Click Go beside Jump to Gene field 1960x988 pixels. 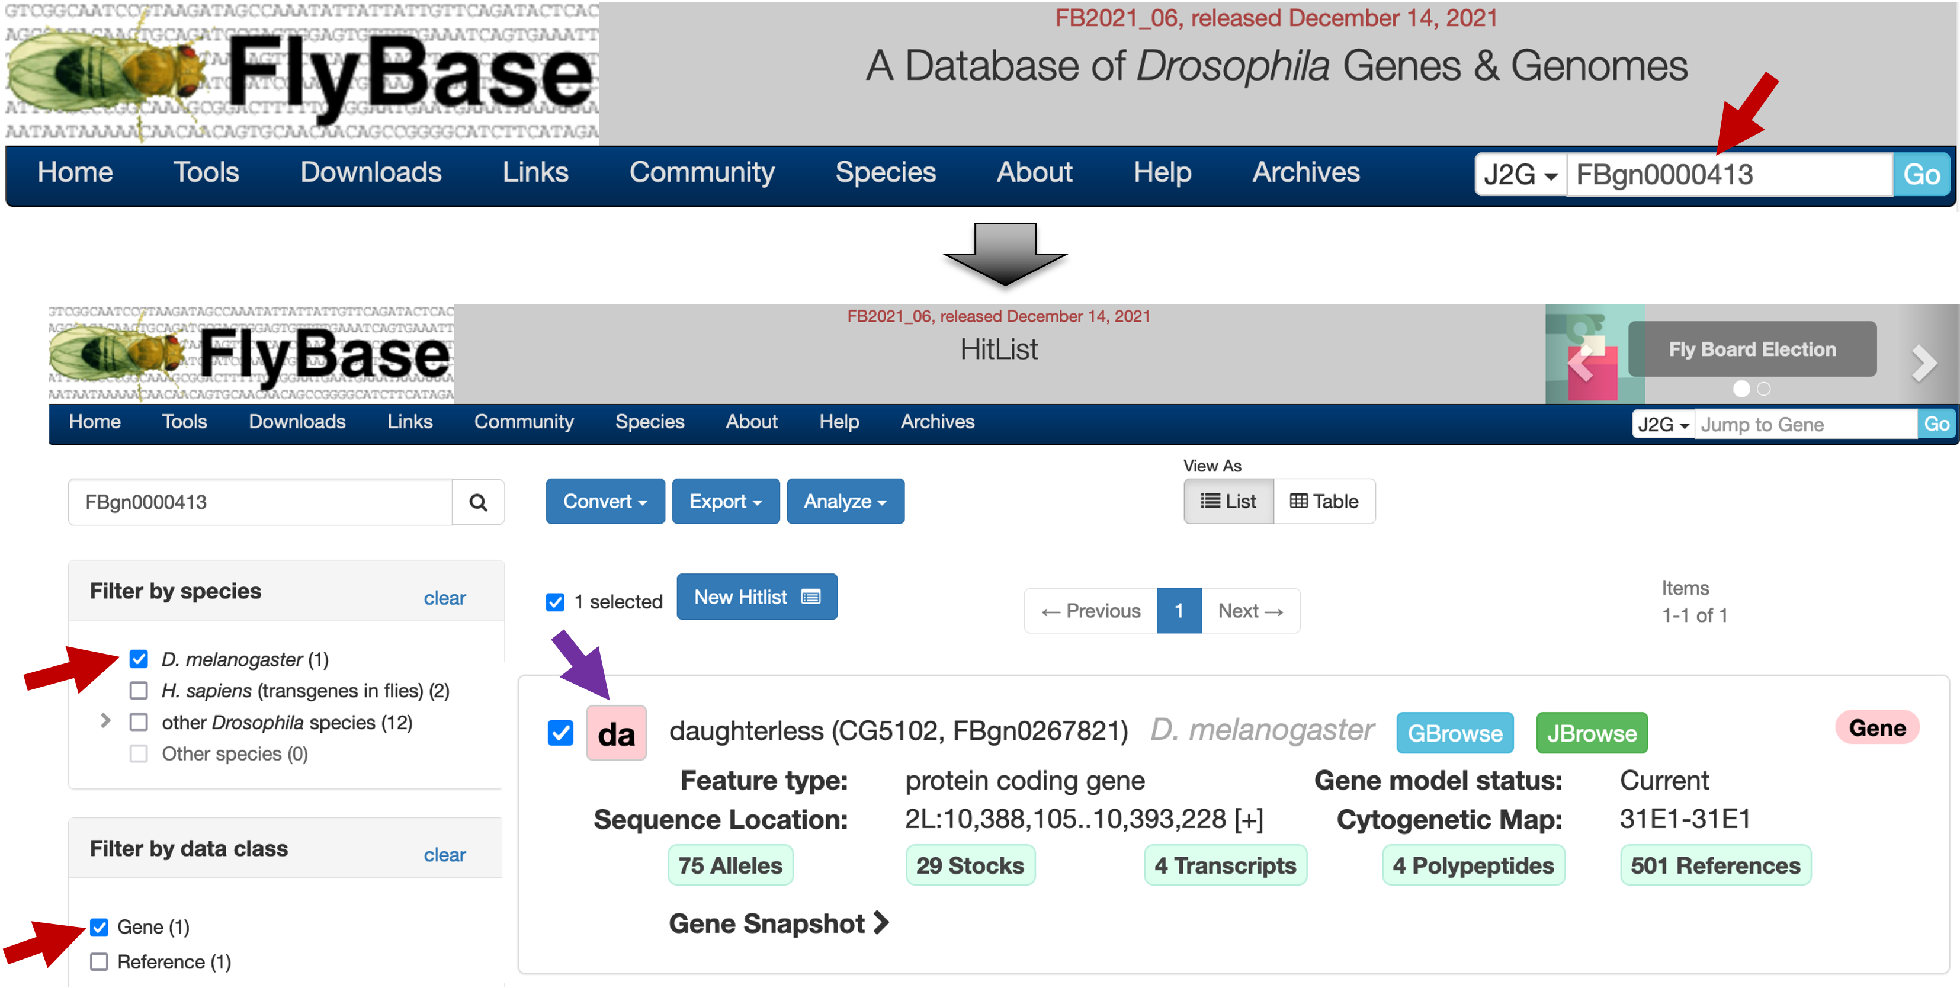tap(1936, 424)
